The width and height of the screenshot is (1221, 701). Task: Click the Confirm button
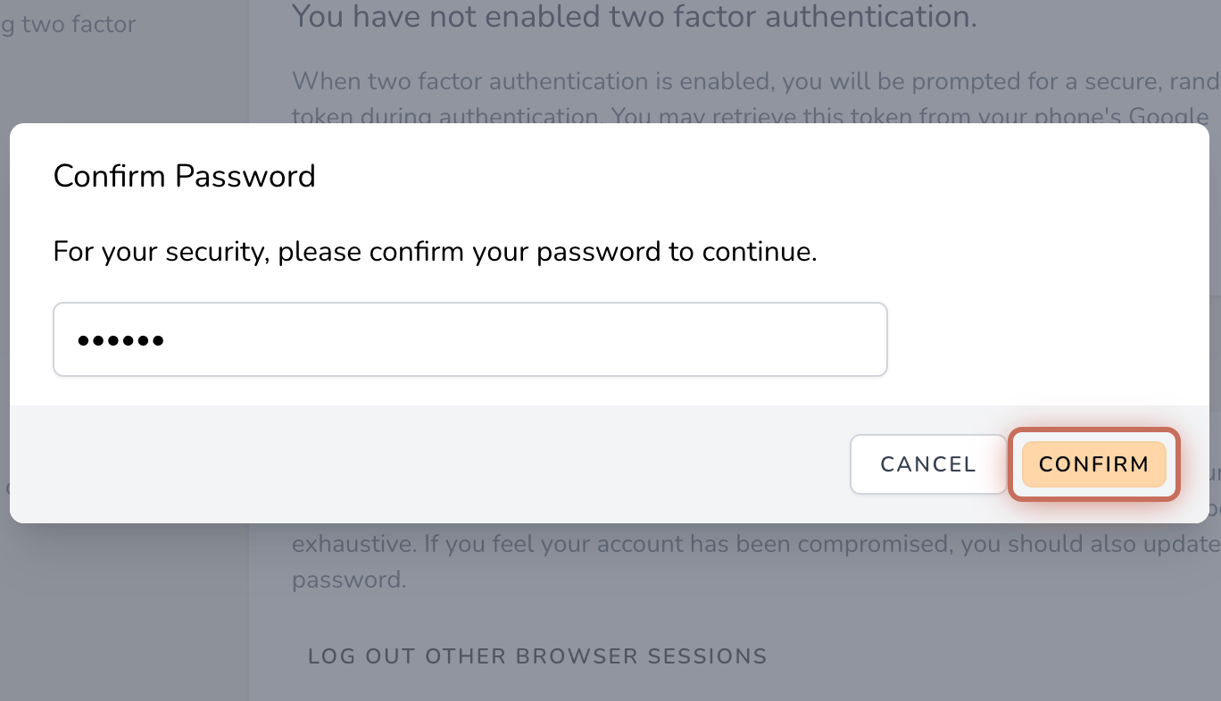pos(1093,464)
